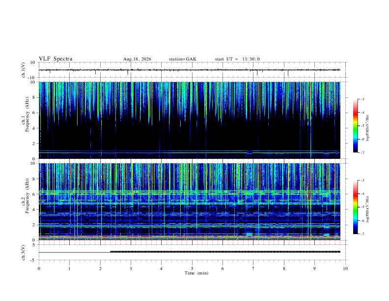Click the 0 minute tick on time axis
The width and height of the screenshot is (389, 301).
point(39,269)
